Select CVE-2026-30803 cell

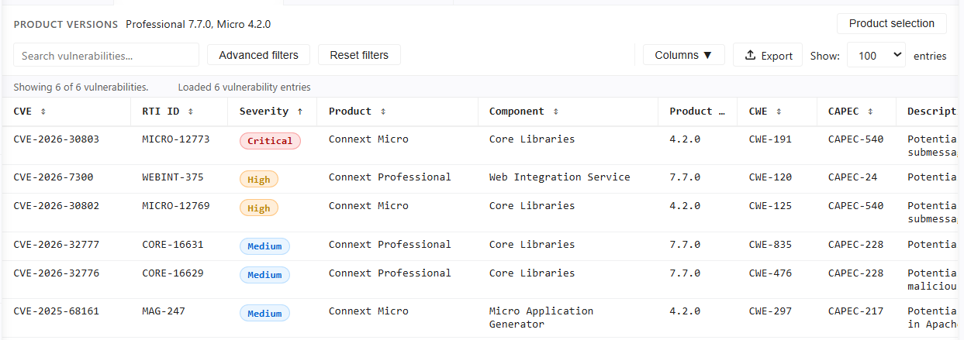coord(57,139)
